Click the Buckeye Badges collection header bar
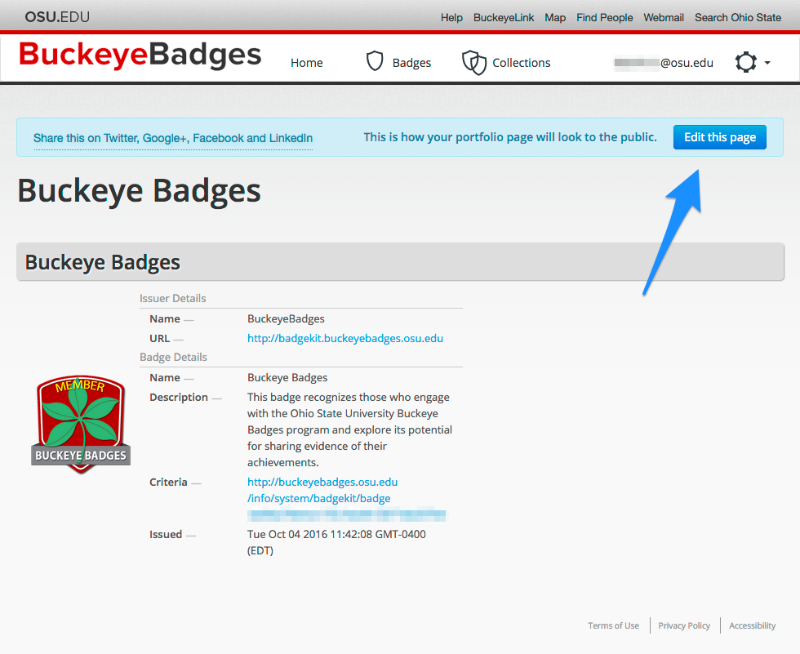 point(400,262)
